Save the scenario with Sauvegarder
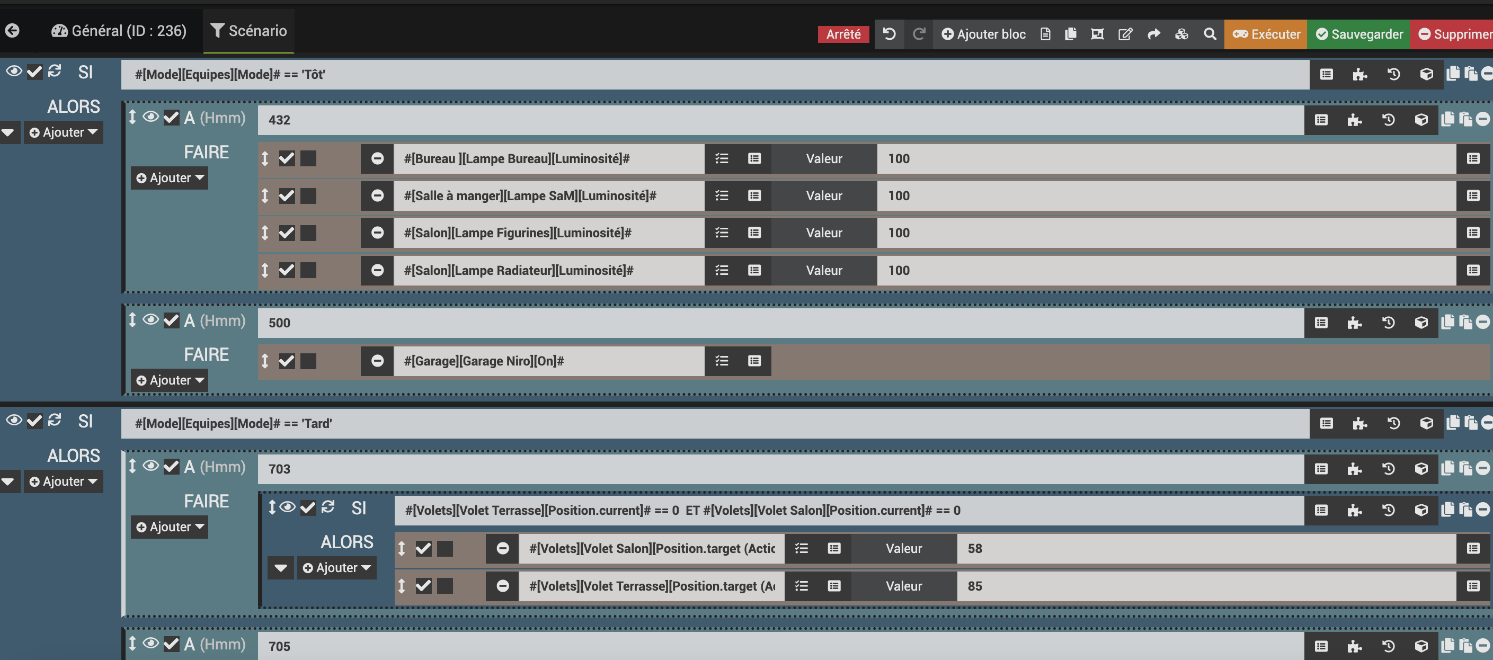Screen dimensions: 1493x660 click(x=1358, y=34)
